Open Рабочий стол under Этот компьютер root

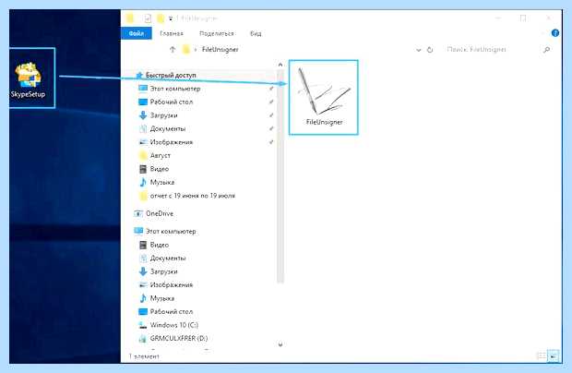click(166, 312)
